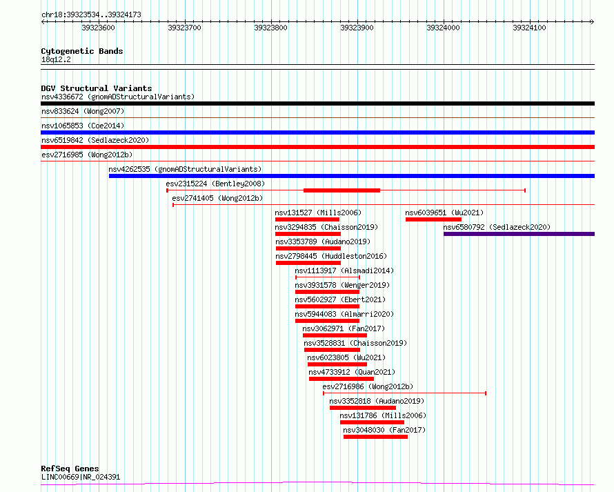
Task: Select nsv3062971 (Fan2017) label
Action: coord(344,328)
